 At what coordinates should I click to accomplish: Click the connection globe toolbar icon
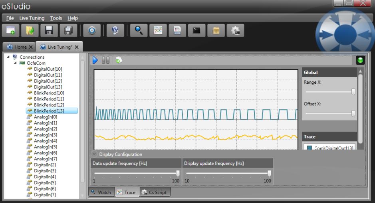[115, 30]
